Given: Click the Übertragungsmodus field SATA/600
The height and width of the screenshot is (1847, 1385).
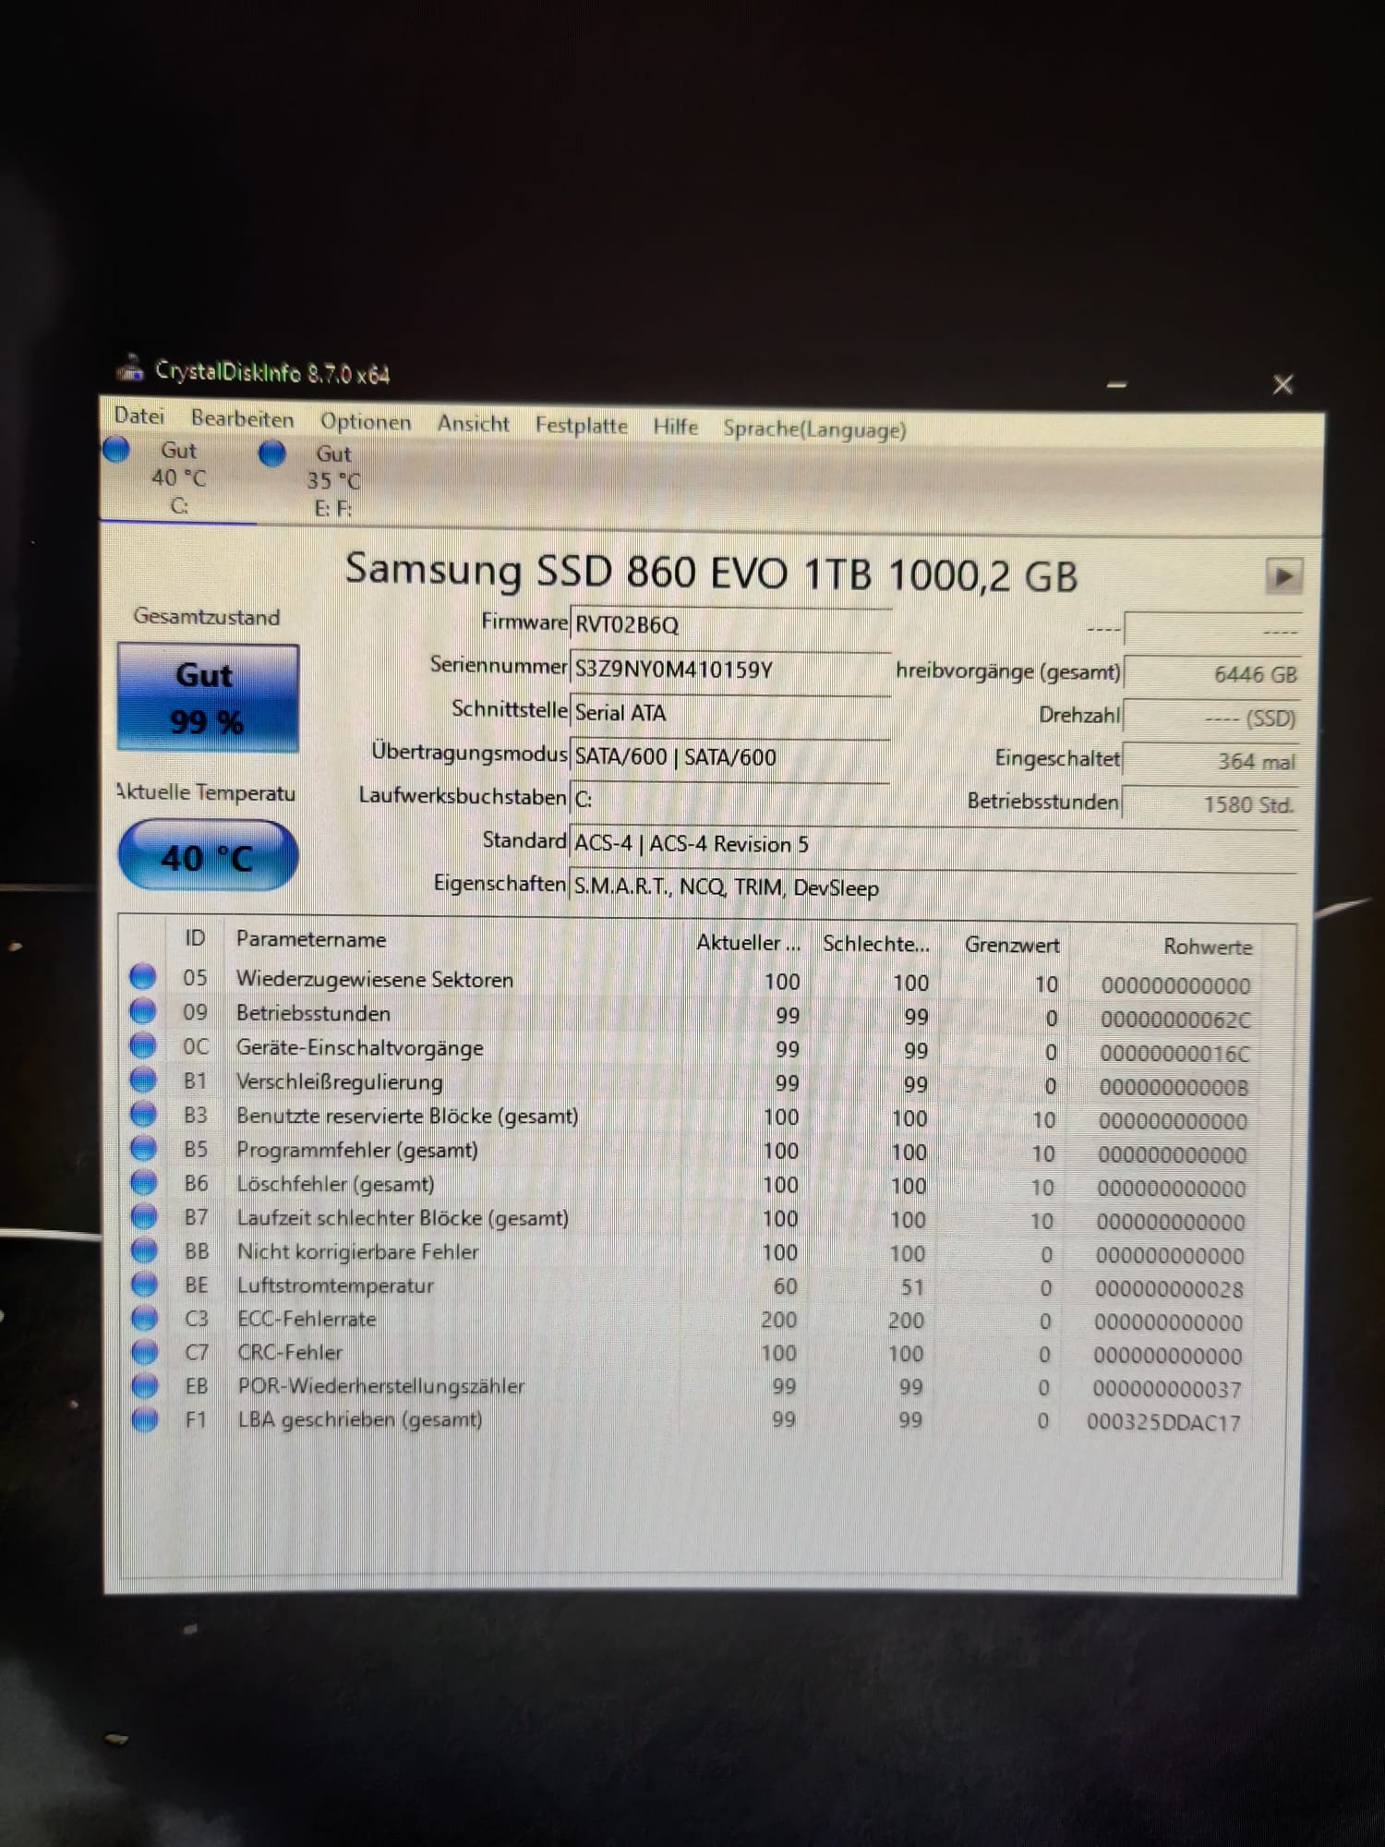Looking at the screenshot, I should pos(730,757).
